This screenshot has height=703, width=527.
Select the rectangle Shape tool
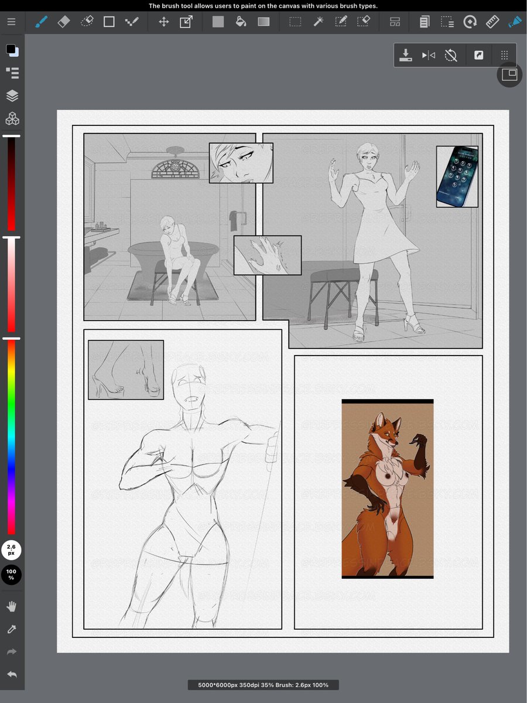[x=109, y=22]
